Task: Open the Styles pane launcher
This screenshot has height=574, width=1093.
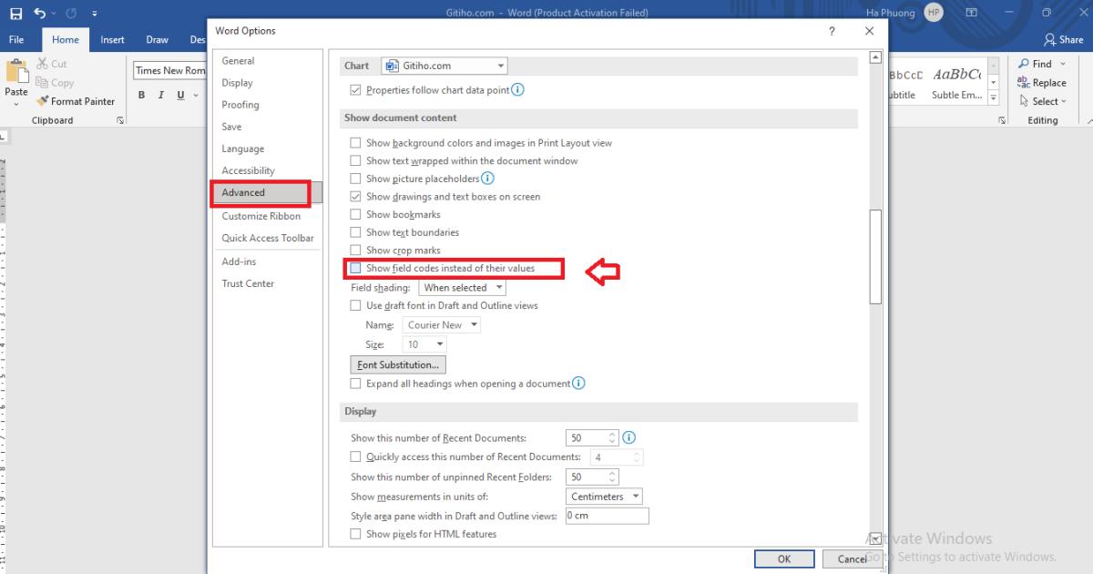Action: [x=1002, y=120]
